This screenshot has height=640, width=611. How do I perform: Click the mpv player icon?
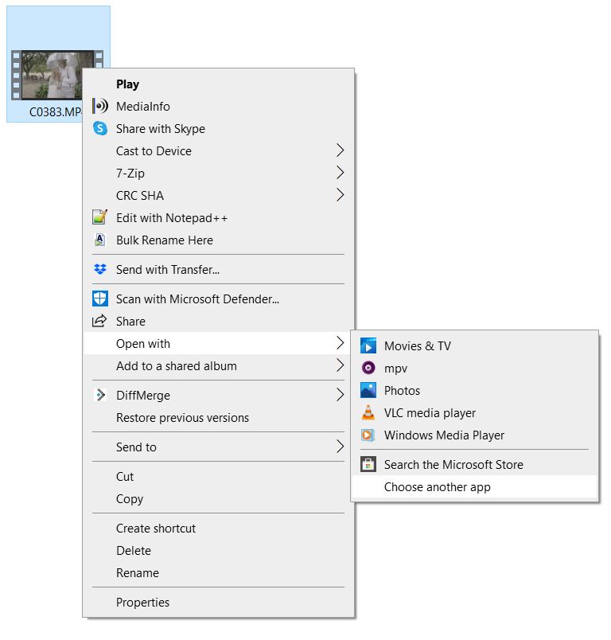[368, 369]
